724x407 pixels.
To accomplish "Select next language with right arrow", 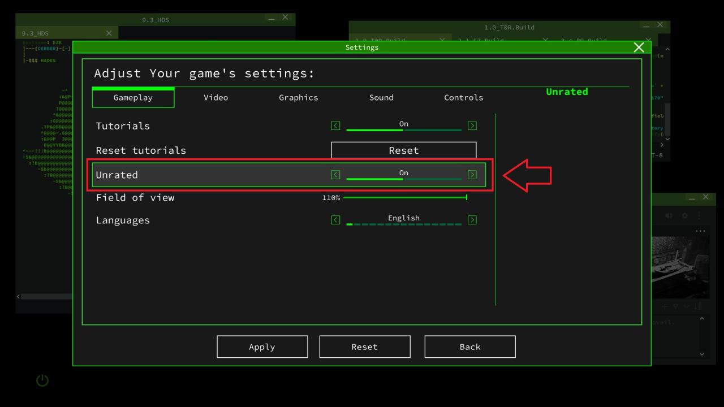I will [472, 220].
